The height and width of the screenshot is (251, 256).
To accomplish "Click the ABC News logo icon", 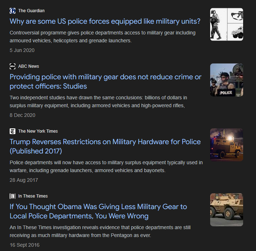I will (13, 66).
